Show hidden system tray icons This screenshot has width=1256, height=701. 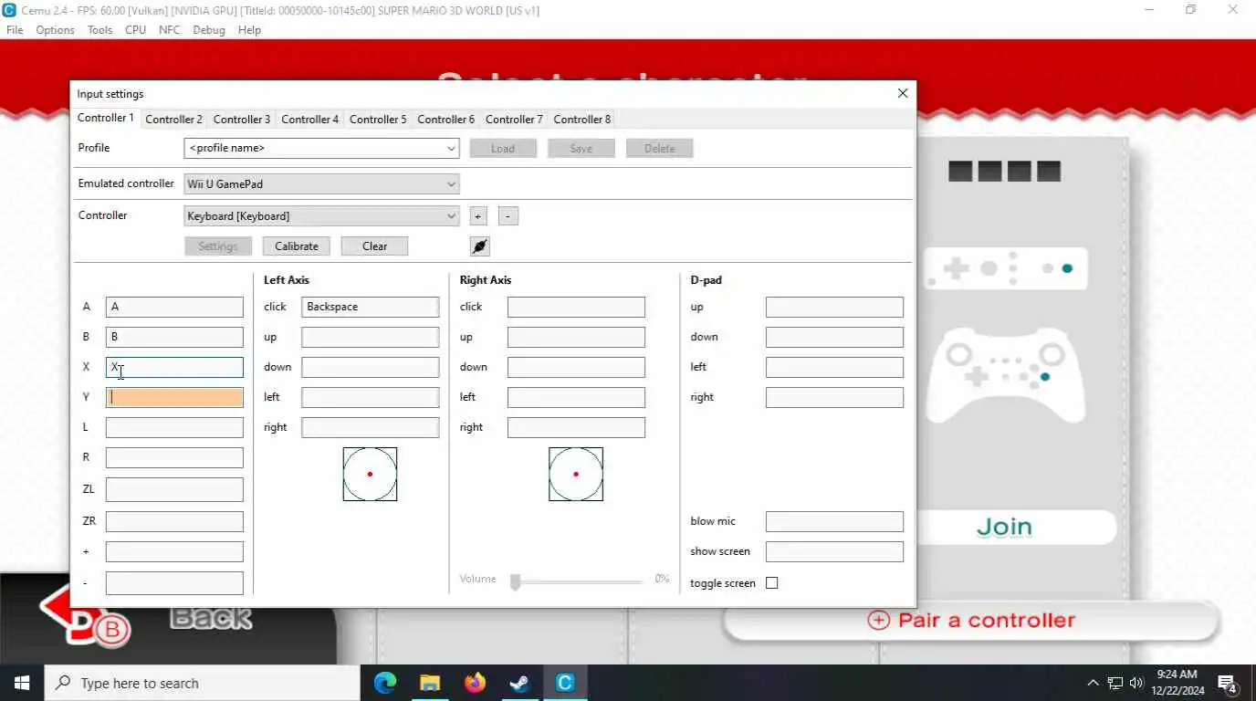1093,683
